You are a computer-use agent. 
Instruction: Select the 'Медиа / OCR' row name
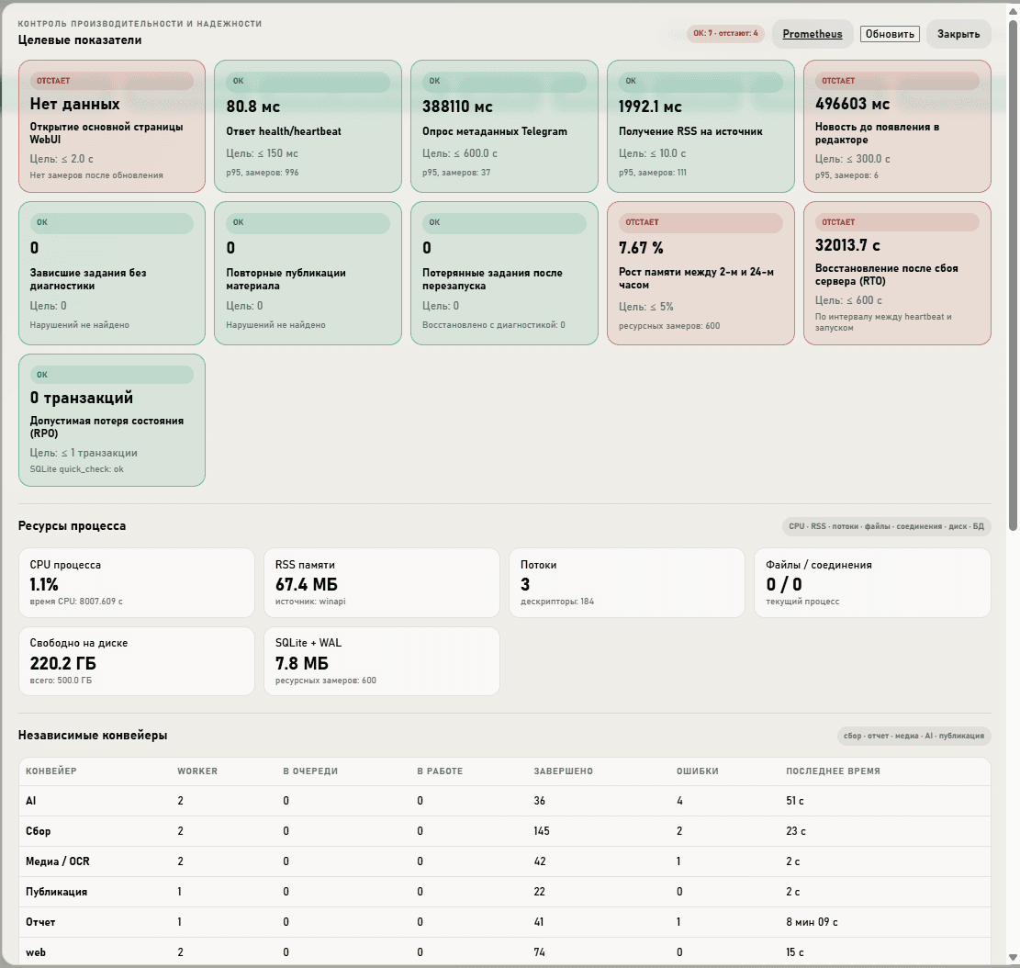[57, 861]
